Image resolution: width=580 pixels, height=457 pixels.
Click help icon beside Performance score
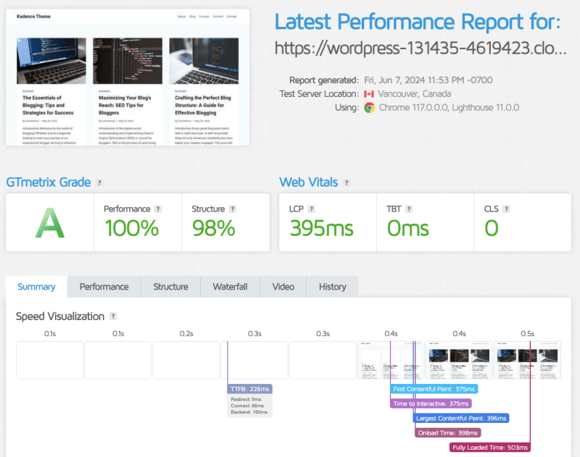click(x=158, y=209)
